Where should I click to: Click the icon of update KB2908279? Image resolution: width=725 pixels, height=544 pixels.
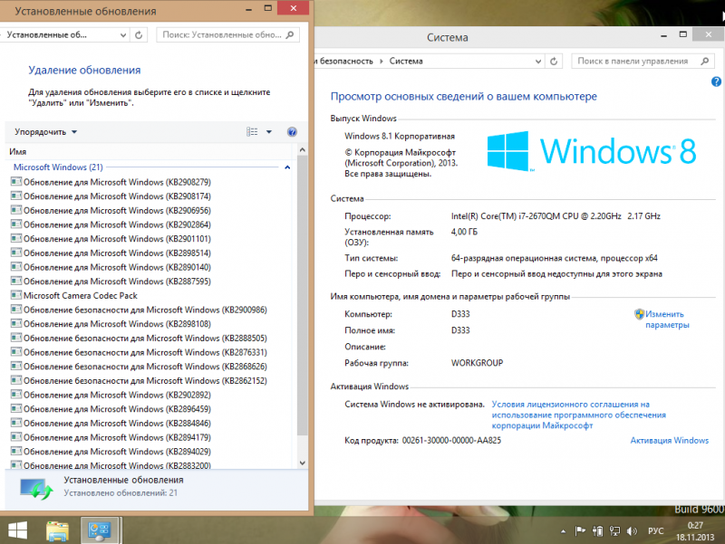click(x=16, y=182)
